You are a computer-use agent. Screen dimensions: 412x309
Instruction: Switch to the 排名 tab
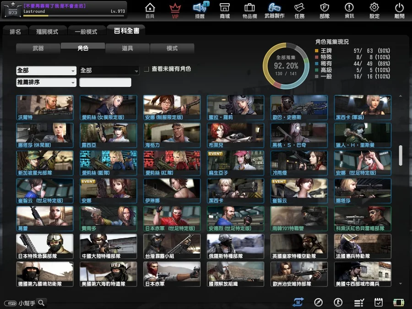pos(15,32)
